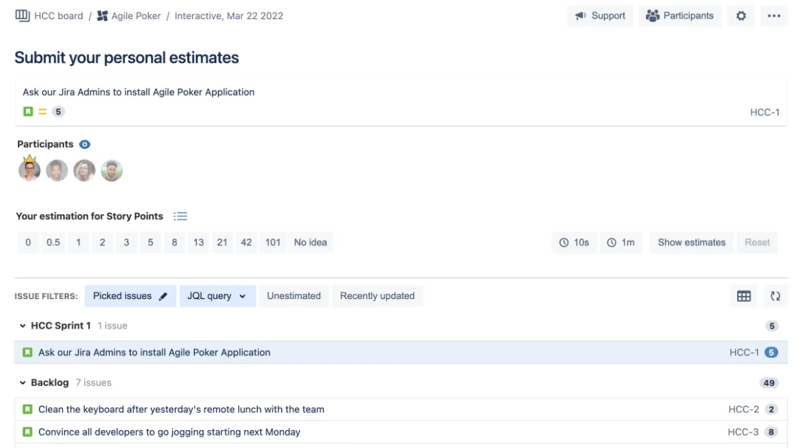
Task: Select the Unestimated filter
Action: [x=294, y=296]
